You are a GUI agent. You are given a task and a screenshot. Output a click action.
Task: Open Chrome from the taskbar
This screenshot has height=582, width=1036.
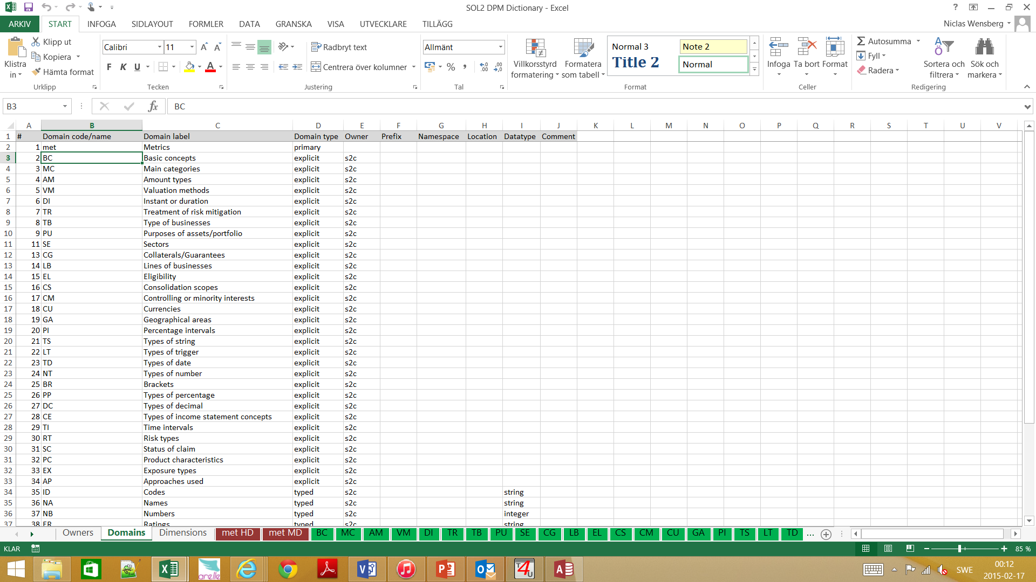(288, 569)
